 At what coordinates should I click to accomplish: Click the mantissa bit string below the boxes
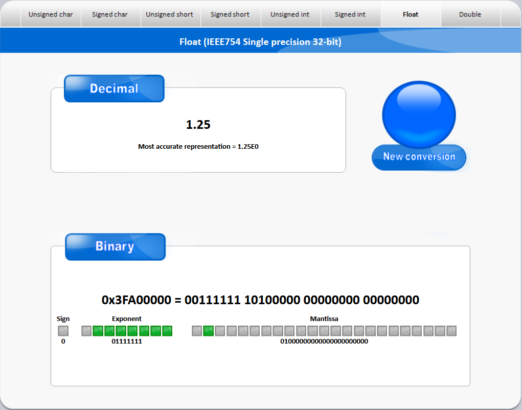324,341
